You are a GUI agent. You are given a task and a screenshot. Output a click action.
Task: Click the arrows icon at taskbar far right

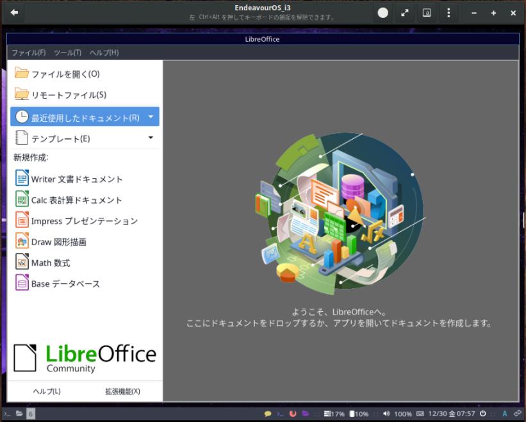coord(517,414)
